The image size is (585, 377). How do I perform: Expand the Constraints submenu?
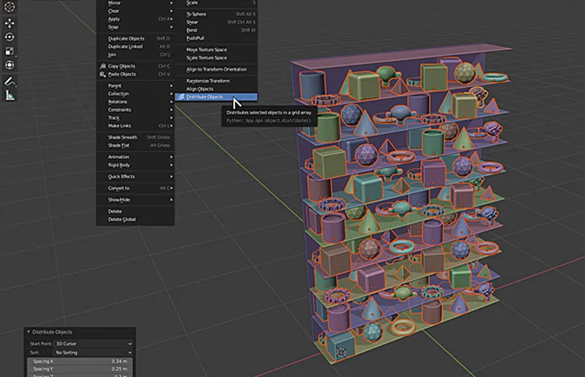click(135, 109)
